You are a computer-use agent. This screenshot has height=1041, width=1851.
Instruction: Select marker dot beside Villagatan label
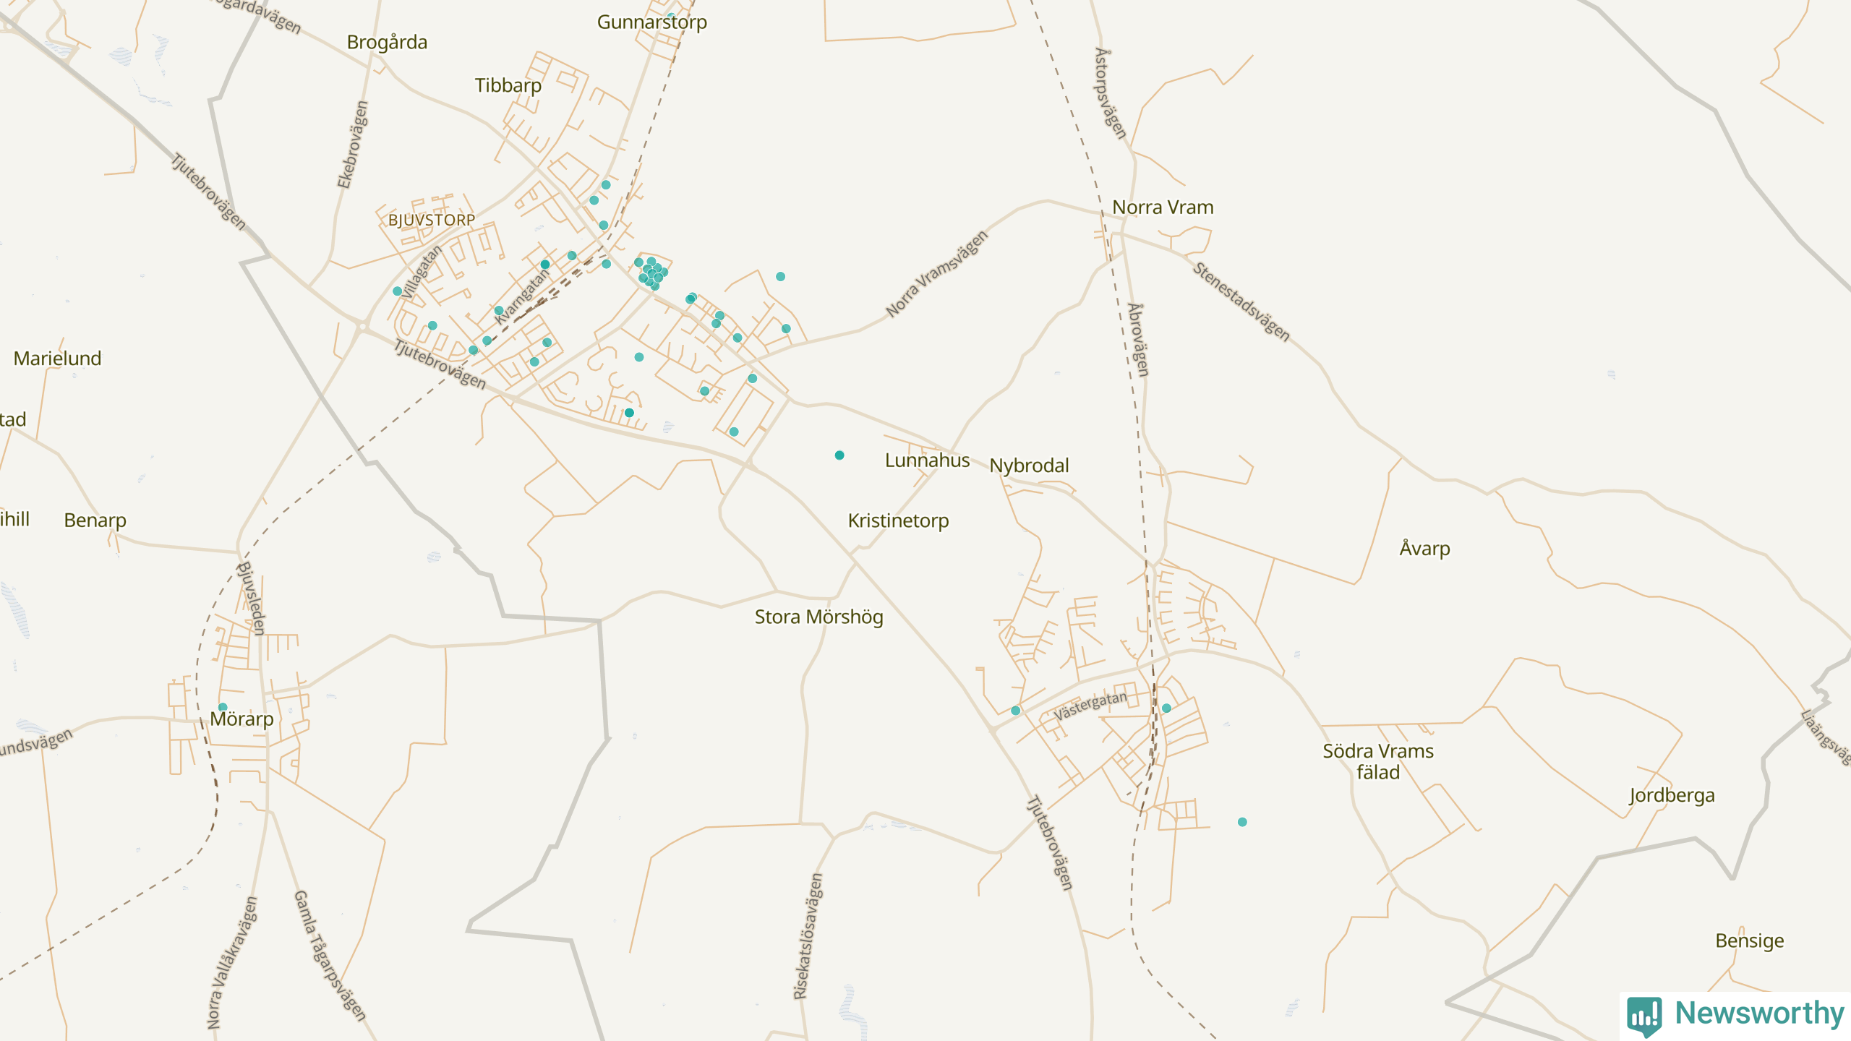point(397,291)
